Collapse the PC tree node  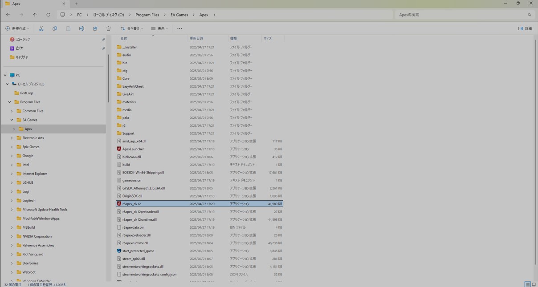5,75
